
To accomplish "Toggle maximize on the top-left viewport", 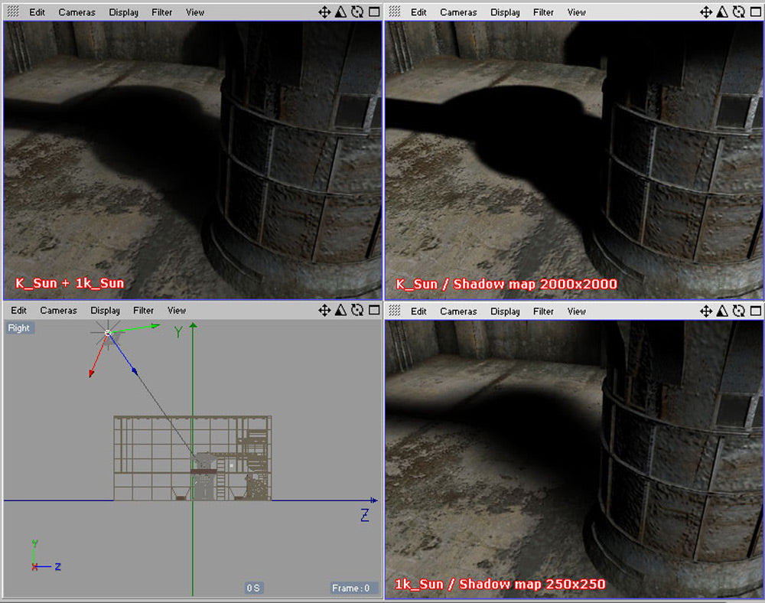I will tap(373, 12).
